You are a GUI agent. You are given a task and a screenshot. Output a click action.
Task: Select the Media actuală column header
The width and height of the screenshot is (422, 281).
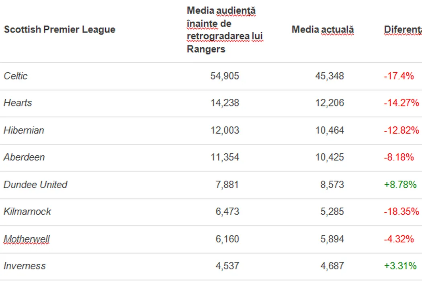click(x=323, y=30)
